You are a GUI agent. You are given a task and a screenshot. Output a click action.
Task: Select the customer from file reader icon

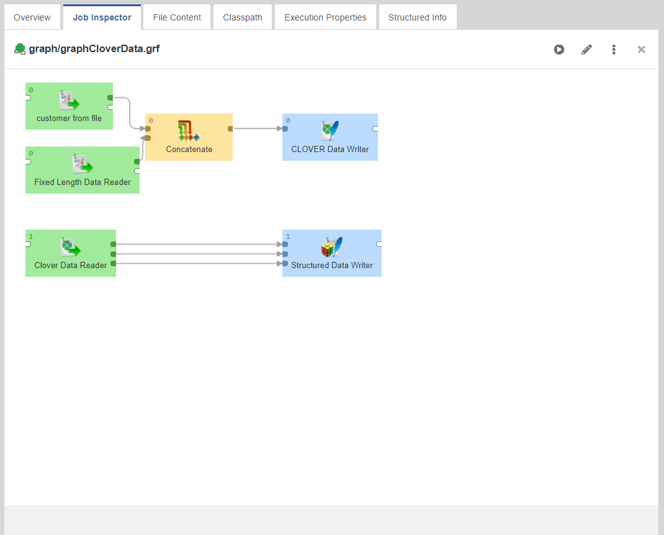[69, 101]
